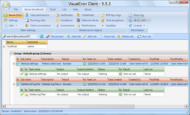The height and width of the screenshot is (115, 190).
Task: Click the gear task type icon of Backup settings
Action: pyautogui.click(x=26, y=74)
